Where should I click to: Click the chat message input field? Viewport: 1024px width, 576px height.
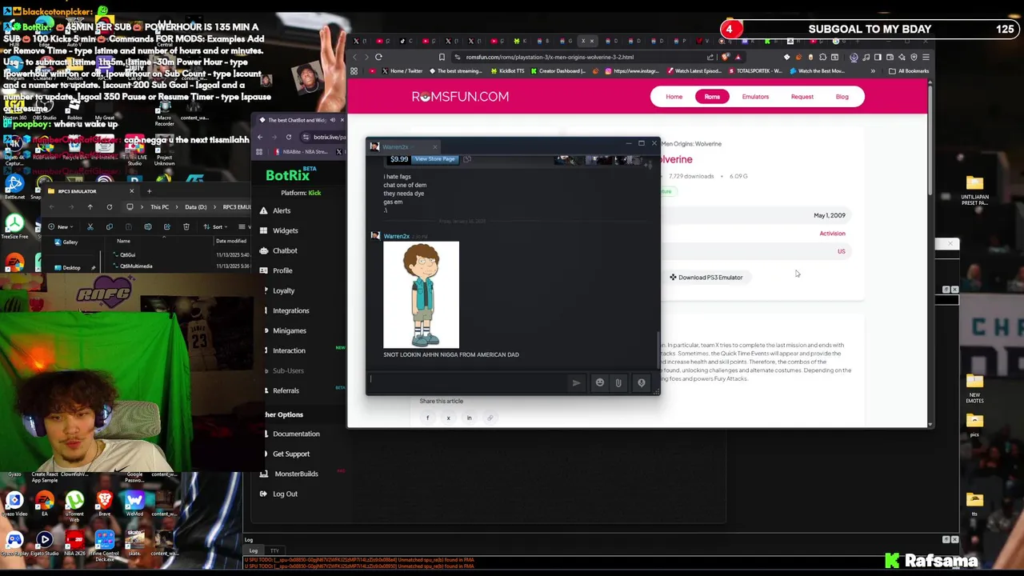468,382
